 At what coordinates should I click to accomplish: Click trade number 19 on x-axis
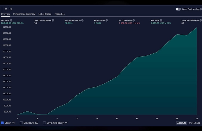click(x=197, y=119)
